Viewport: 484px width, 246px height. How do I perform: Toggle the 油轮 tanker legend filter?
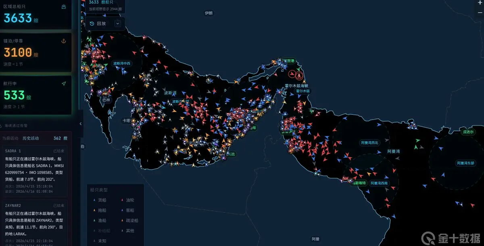click(128, 200)
